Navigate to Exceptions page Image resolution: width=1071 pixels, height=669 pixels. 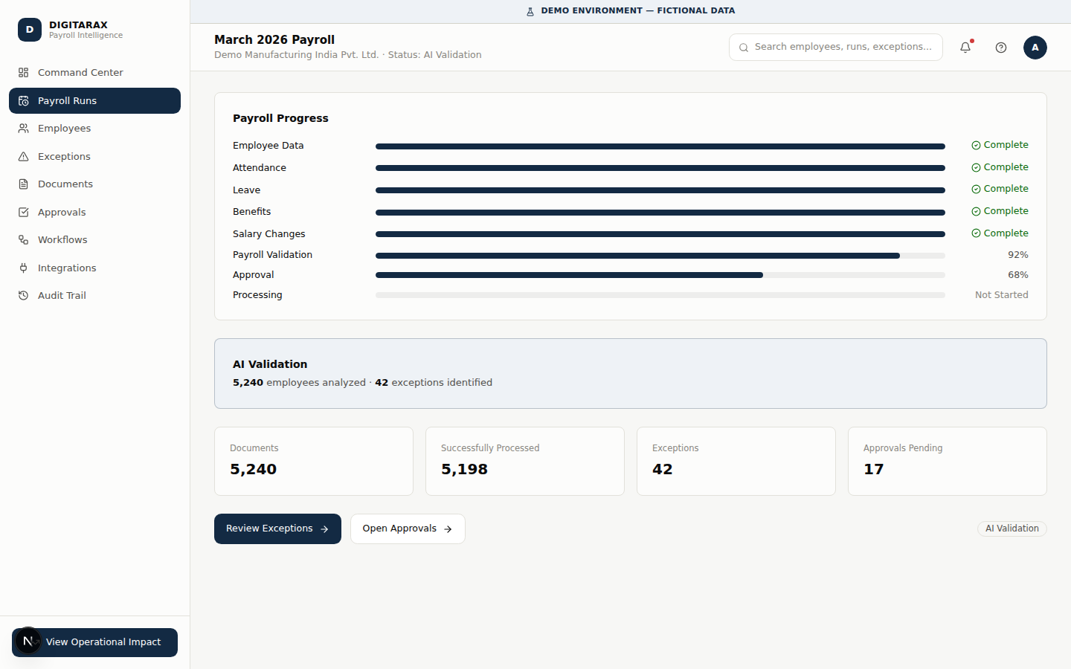point(94,157)
